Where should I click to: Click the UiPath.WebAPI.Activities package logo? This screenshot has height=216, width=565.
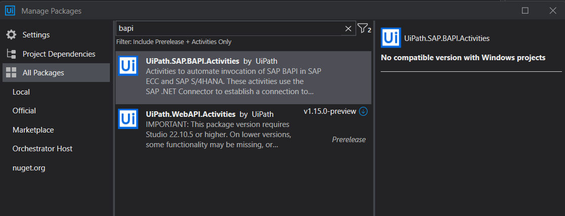point(128,119)
